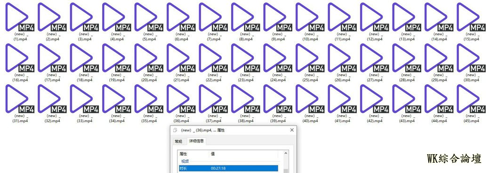Select the (new) _ (16).mp4 video icon
Viewport: 490px width, 173px height.
[x=20, y=58]
